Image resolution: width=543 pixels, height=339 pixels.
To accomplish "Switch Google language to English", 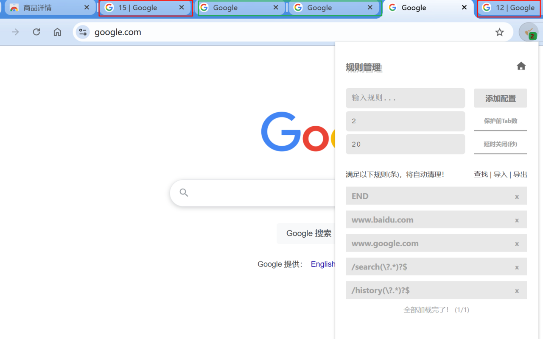I will coord(323,264).
